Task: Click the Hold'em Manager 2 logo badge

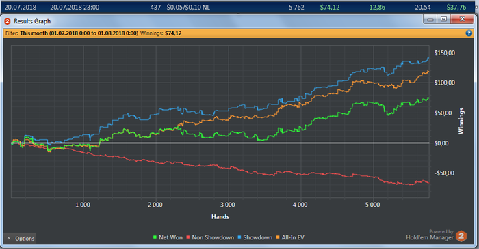Action: pos(461,236)
